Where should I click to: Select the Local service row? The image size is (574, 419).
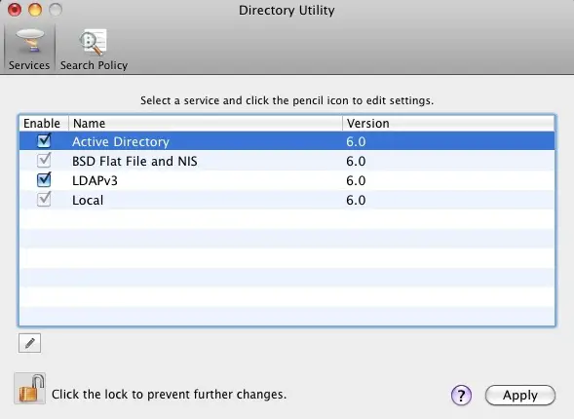[287, 200]
